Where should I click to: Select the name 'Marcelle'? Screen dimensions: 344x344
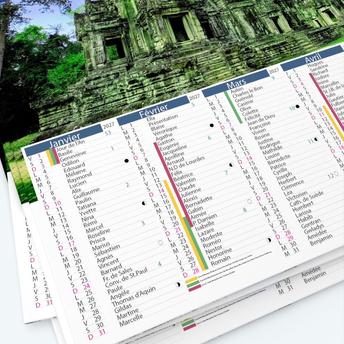coord(131,320)
